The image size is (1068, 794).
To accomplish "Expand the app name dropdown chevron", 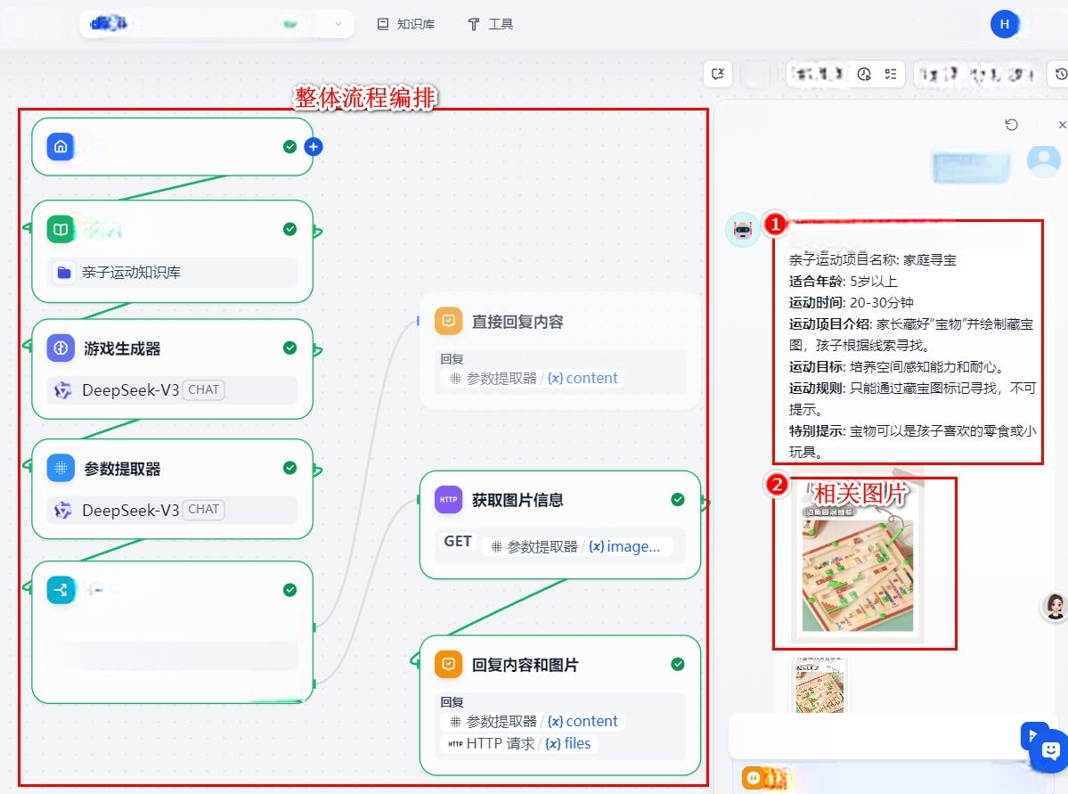I will (x=338, y=25).
